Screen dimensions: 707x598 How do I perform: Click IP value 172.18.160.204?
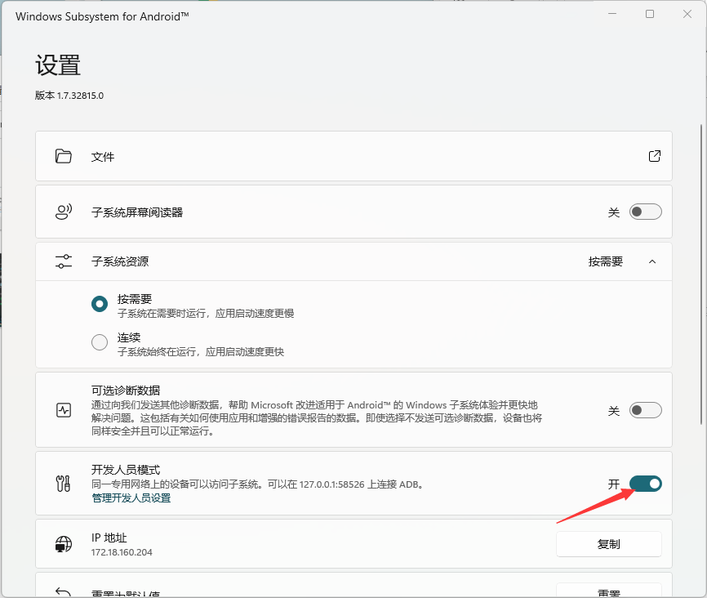122,552
